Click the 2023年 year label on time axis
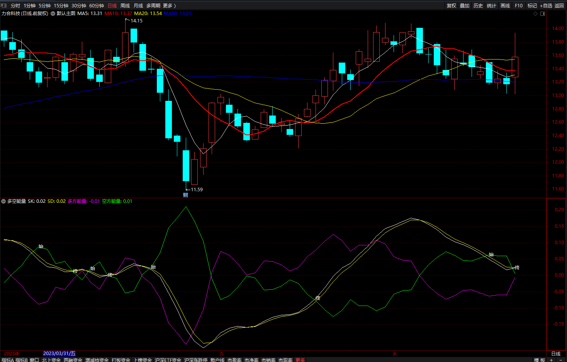This screenshot has width=567, height=362. [x=12, y=354]
